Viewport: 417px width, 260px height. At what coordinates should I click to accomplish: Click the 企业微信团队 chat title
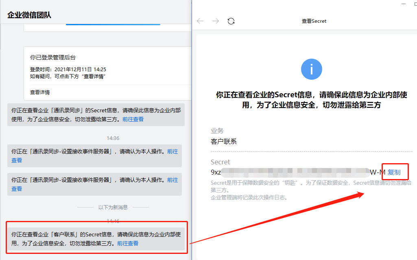29,15
